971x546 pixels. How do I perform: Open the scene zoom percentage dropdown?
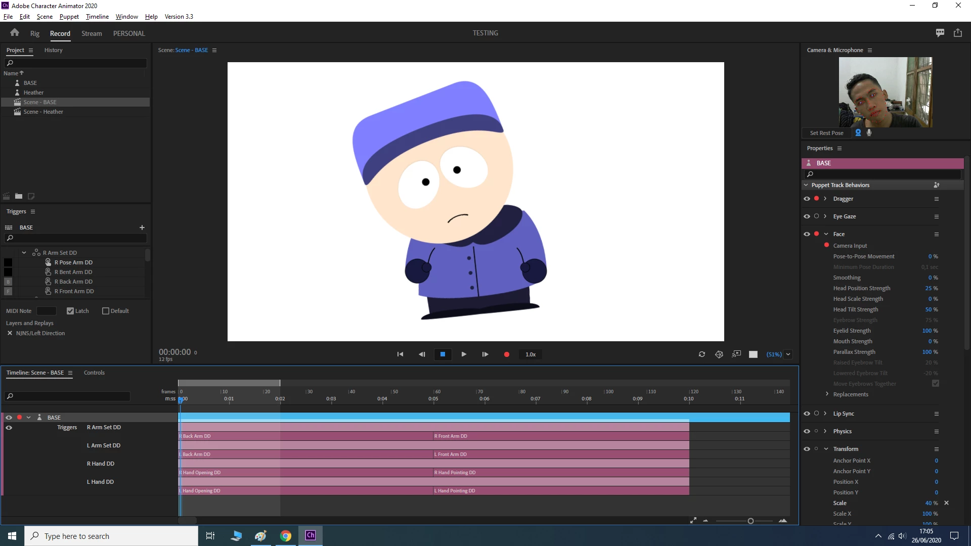point(788,354)
